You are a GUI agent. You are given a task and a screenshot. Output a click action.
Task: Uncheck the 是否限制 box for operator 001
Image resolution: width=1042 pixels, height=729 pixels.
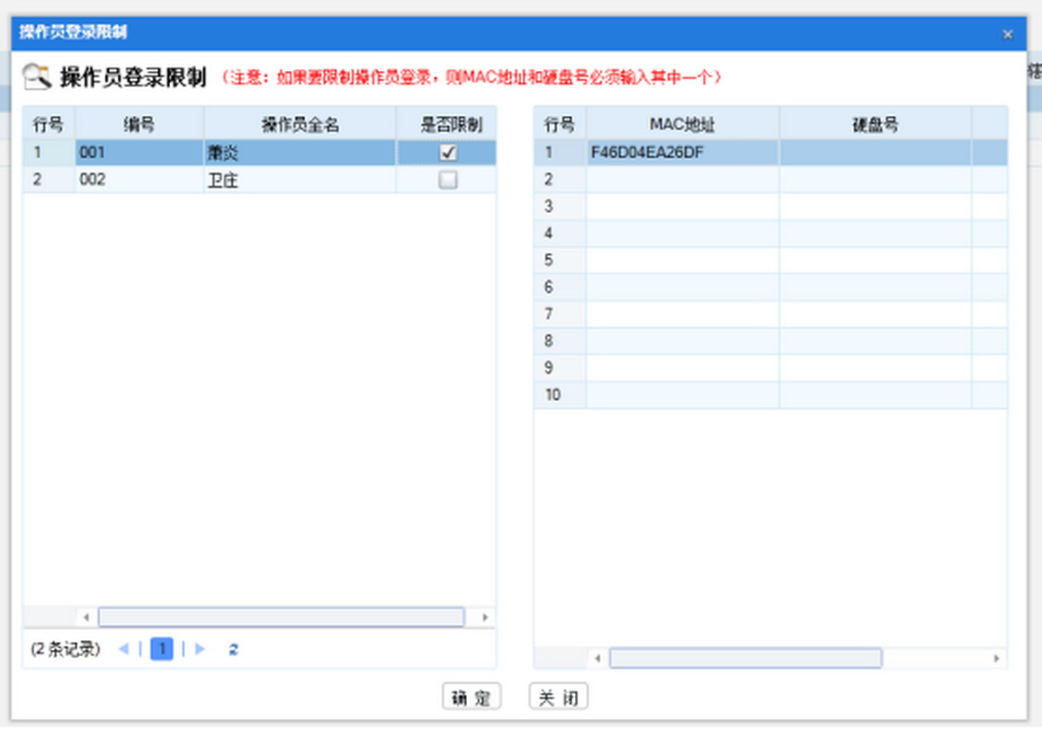click(447, 153)
